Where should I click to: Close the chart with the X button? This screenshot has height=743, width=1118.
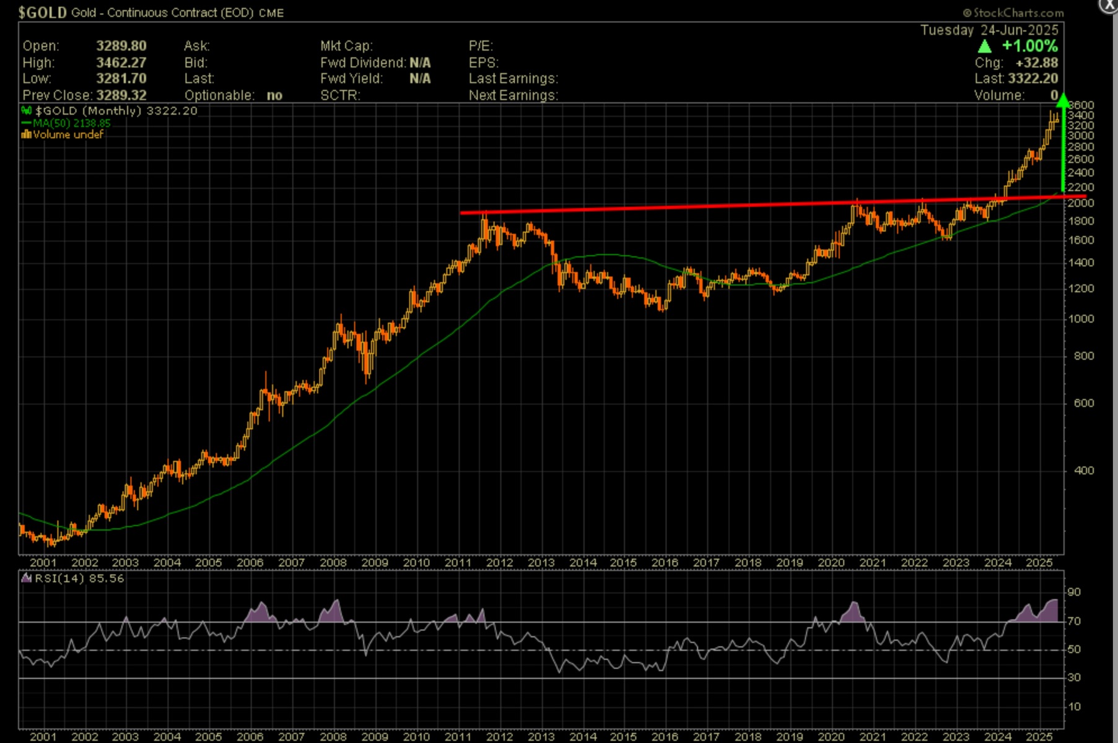(1109, 5)
